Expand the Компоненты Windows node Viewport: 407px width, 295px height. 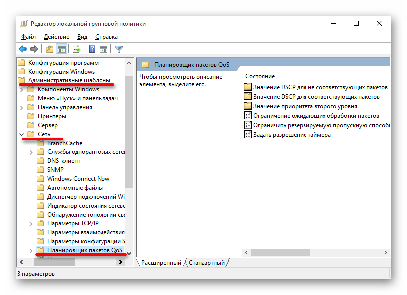pyautogui.click(x=21, y=89)
